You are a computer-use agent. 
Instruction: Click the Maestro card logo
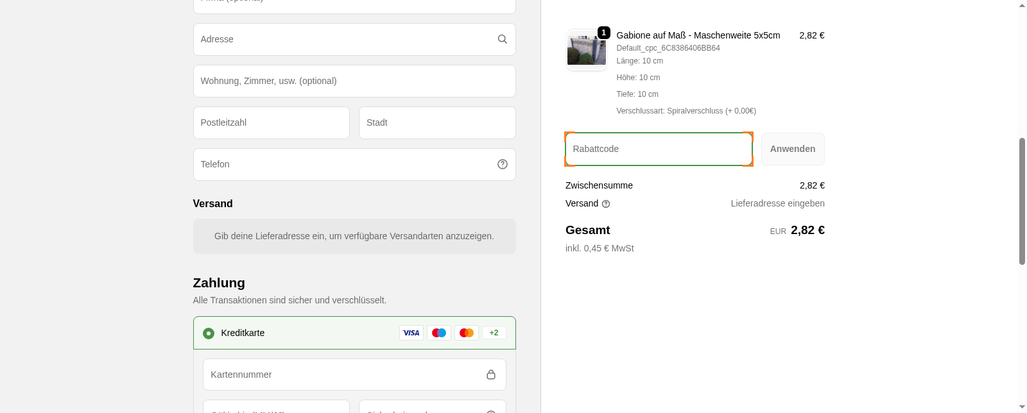click(x=439, y=333)
